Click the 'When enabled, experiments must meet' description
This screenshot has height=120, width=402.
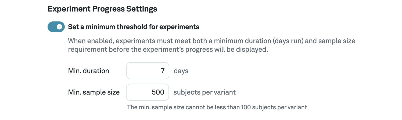[211, 41]
